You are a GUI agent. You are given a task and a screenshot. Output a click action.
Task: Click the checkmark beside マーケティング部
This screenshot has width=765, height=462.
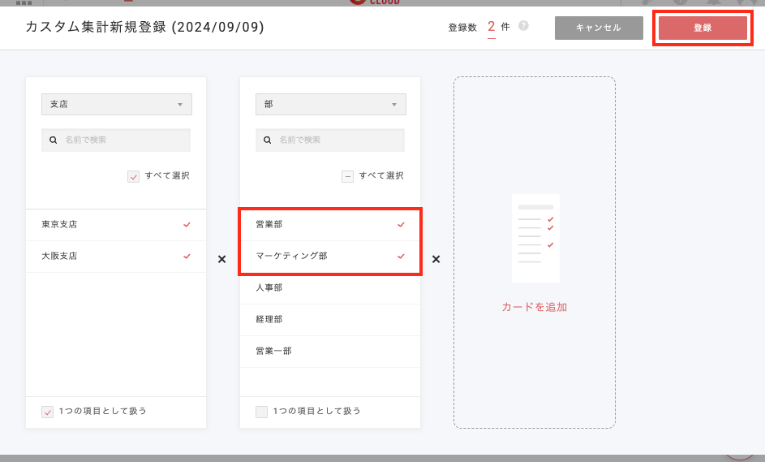pyautogui.click(x=401, y=256)
